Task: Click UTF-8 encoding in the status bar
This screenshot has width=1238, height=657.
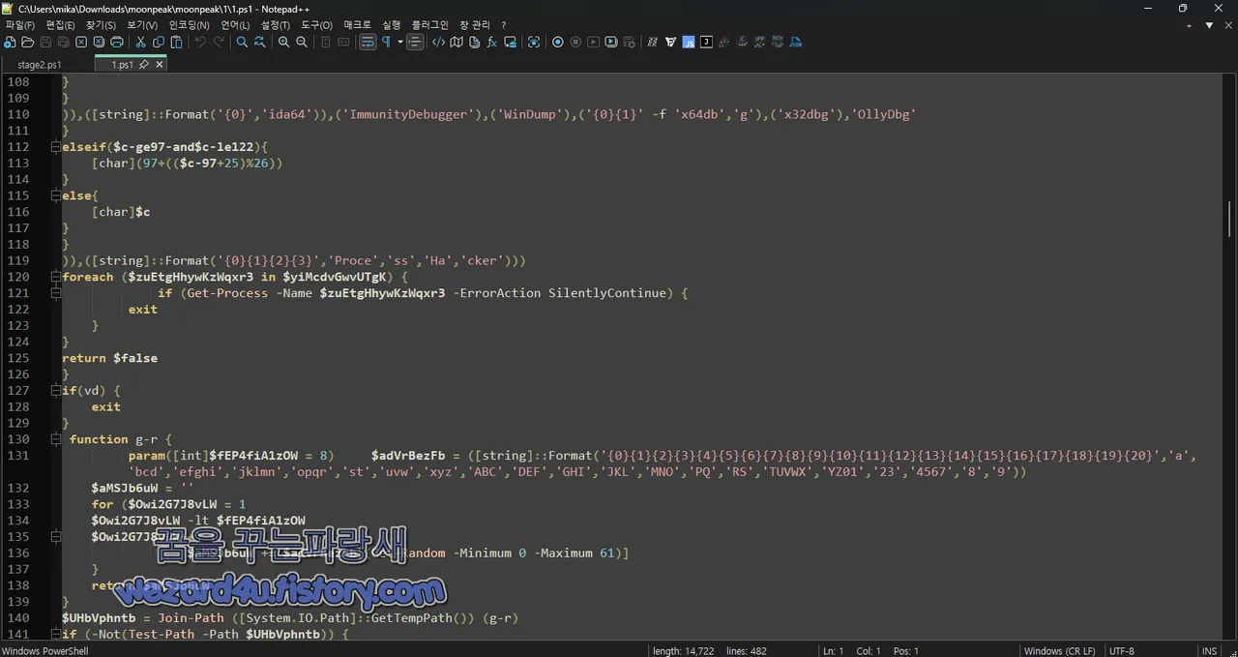Action: [x=1122, y=651]
